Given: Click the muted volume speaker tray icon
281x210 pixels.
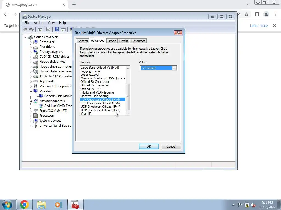Looking at the screenshot, I should [x=253, y=205].
